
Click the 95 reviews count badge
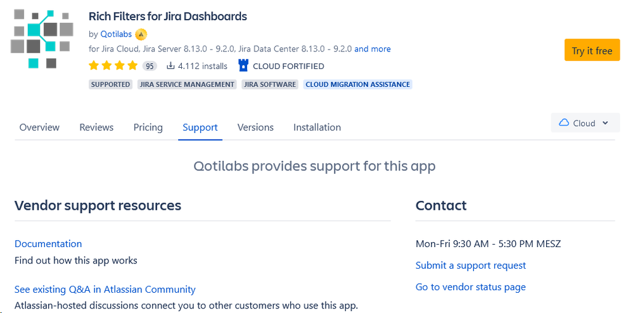coord(150,66)
